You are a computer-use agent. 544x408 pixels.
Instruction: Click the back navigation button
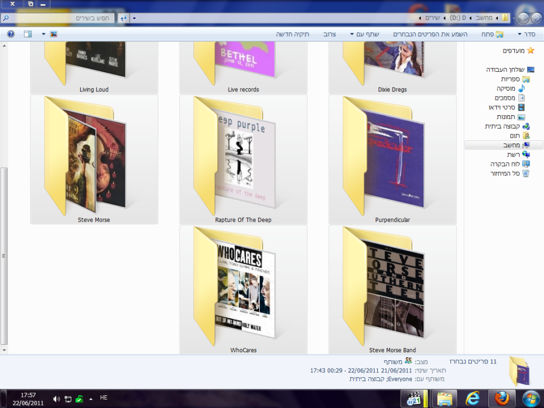click(x=537, y=18)
